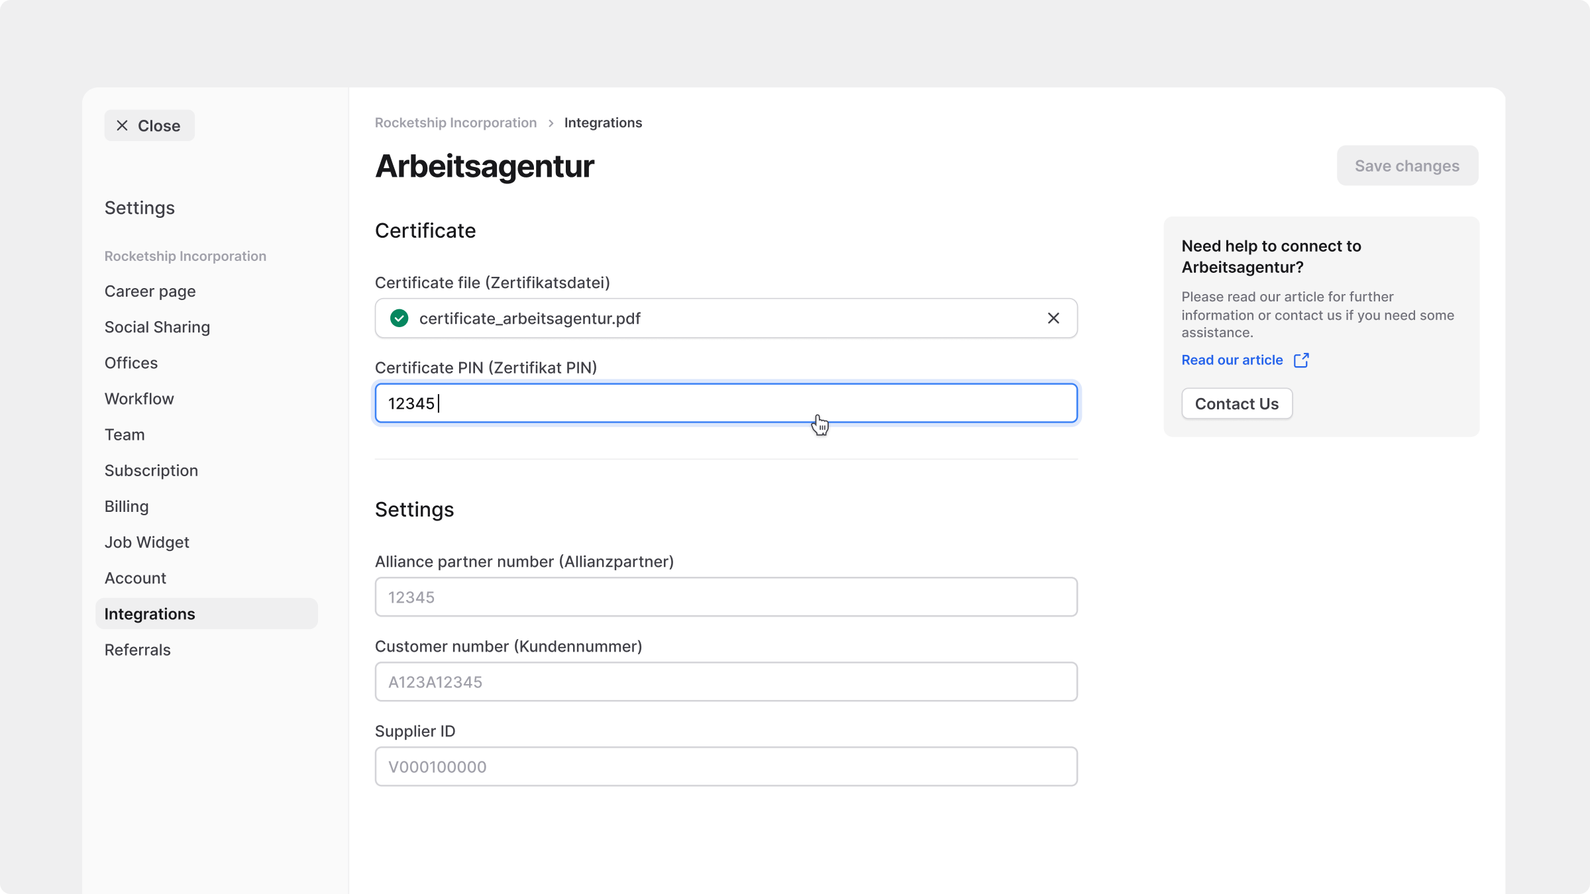Open Billing from the sidebar
Image resolution: width=1590 pixels, height=894 pixels.
click(127, 507)
